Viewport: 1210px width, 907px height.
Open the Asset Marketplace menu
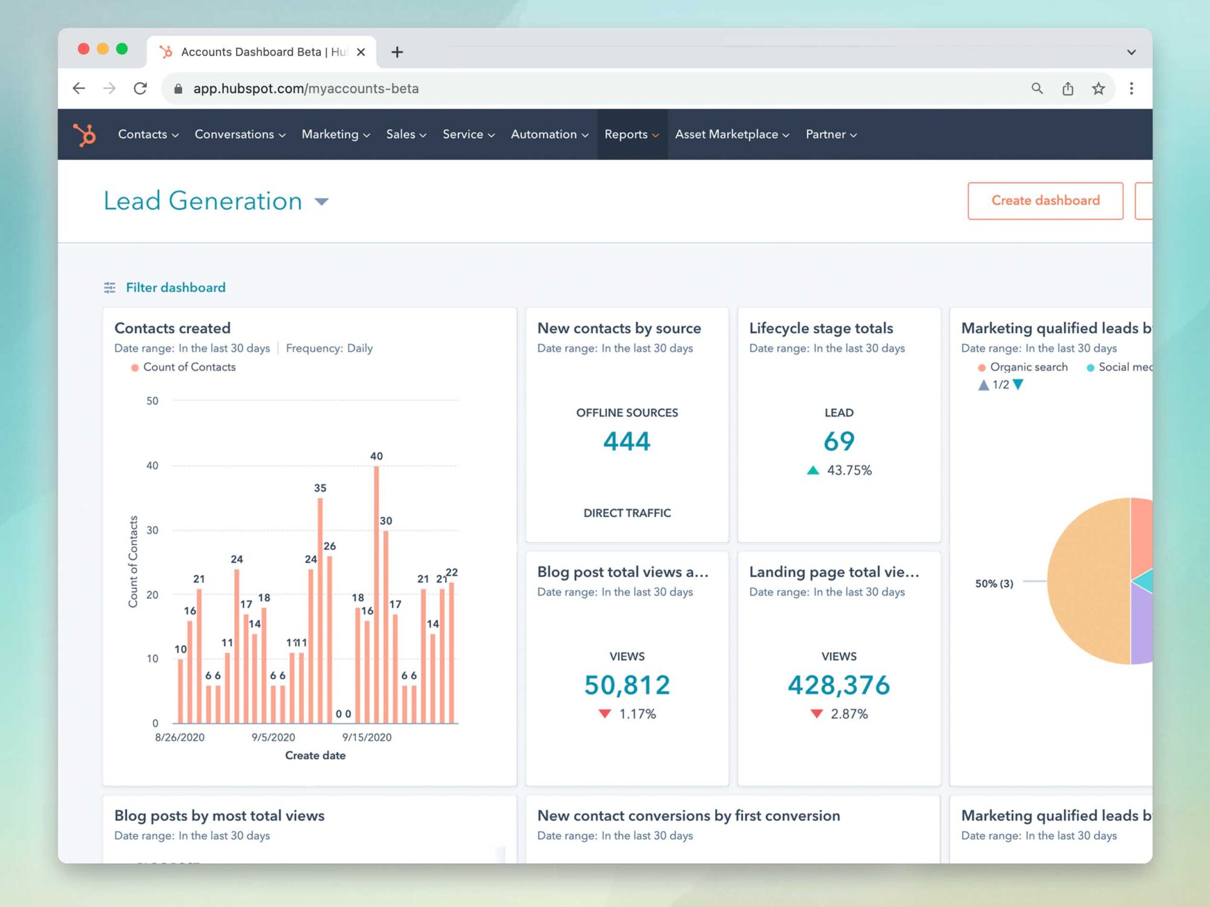(733, 134)
